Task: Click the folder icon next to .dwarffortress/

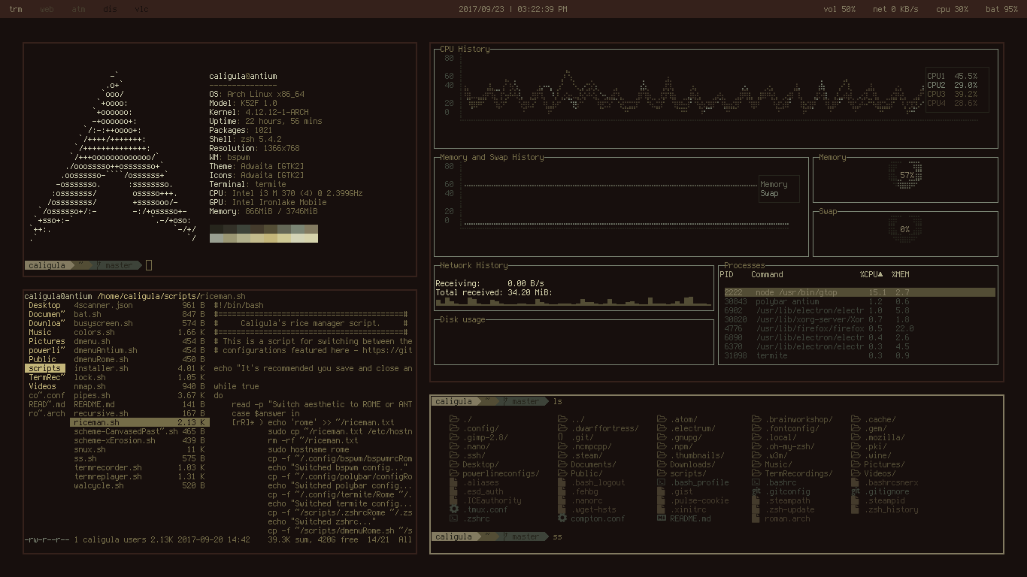Action: coord(561,428)
